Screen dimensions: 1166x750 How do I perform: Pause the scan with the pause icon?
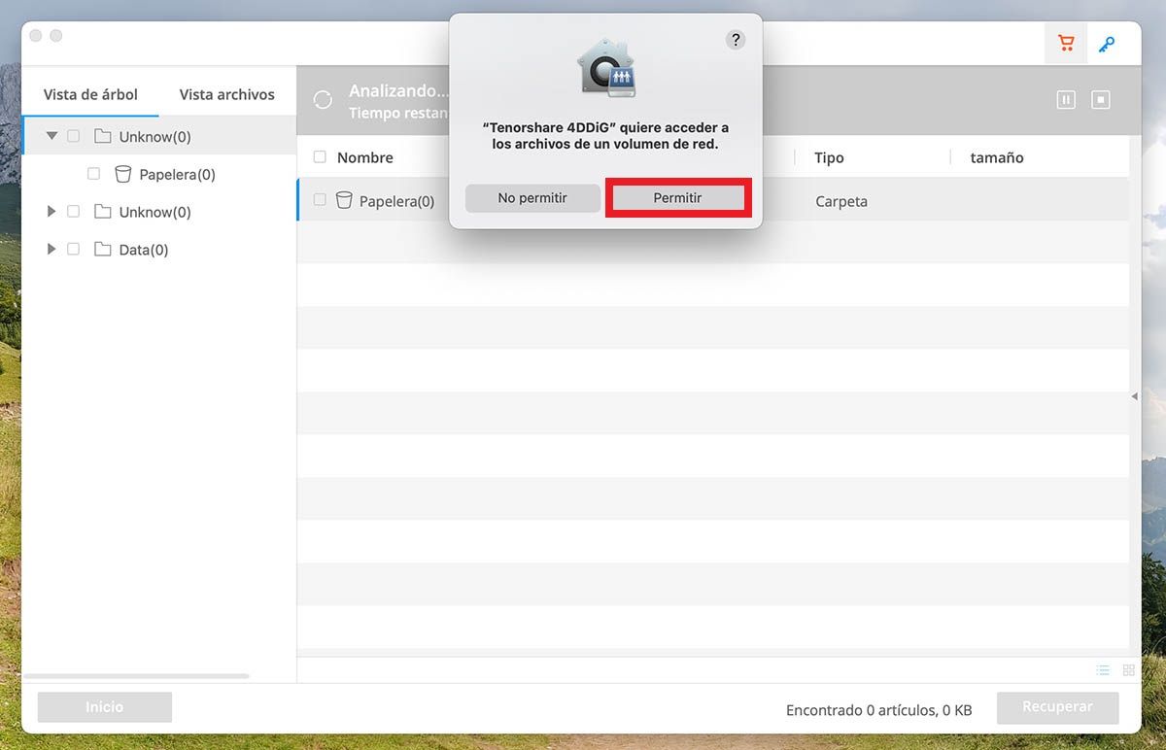pos(1066,99)
